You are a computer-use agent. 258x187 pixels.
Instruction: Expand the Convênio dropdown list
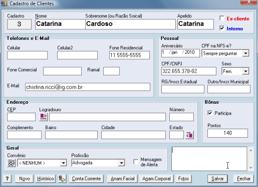pos(64,163)
